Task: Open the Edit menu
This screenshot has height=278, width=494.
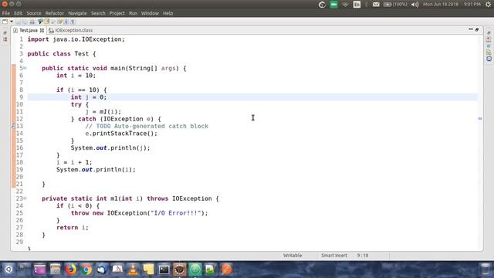Action: coord(18,13)
